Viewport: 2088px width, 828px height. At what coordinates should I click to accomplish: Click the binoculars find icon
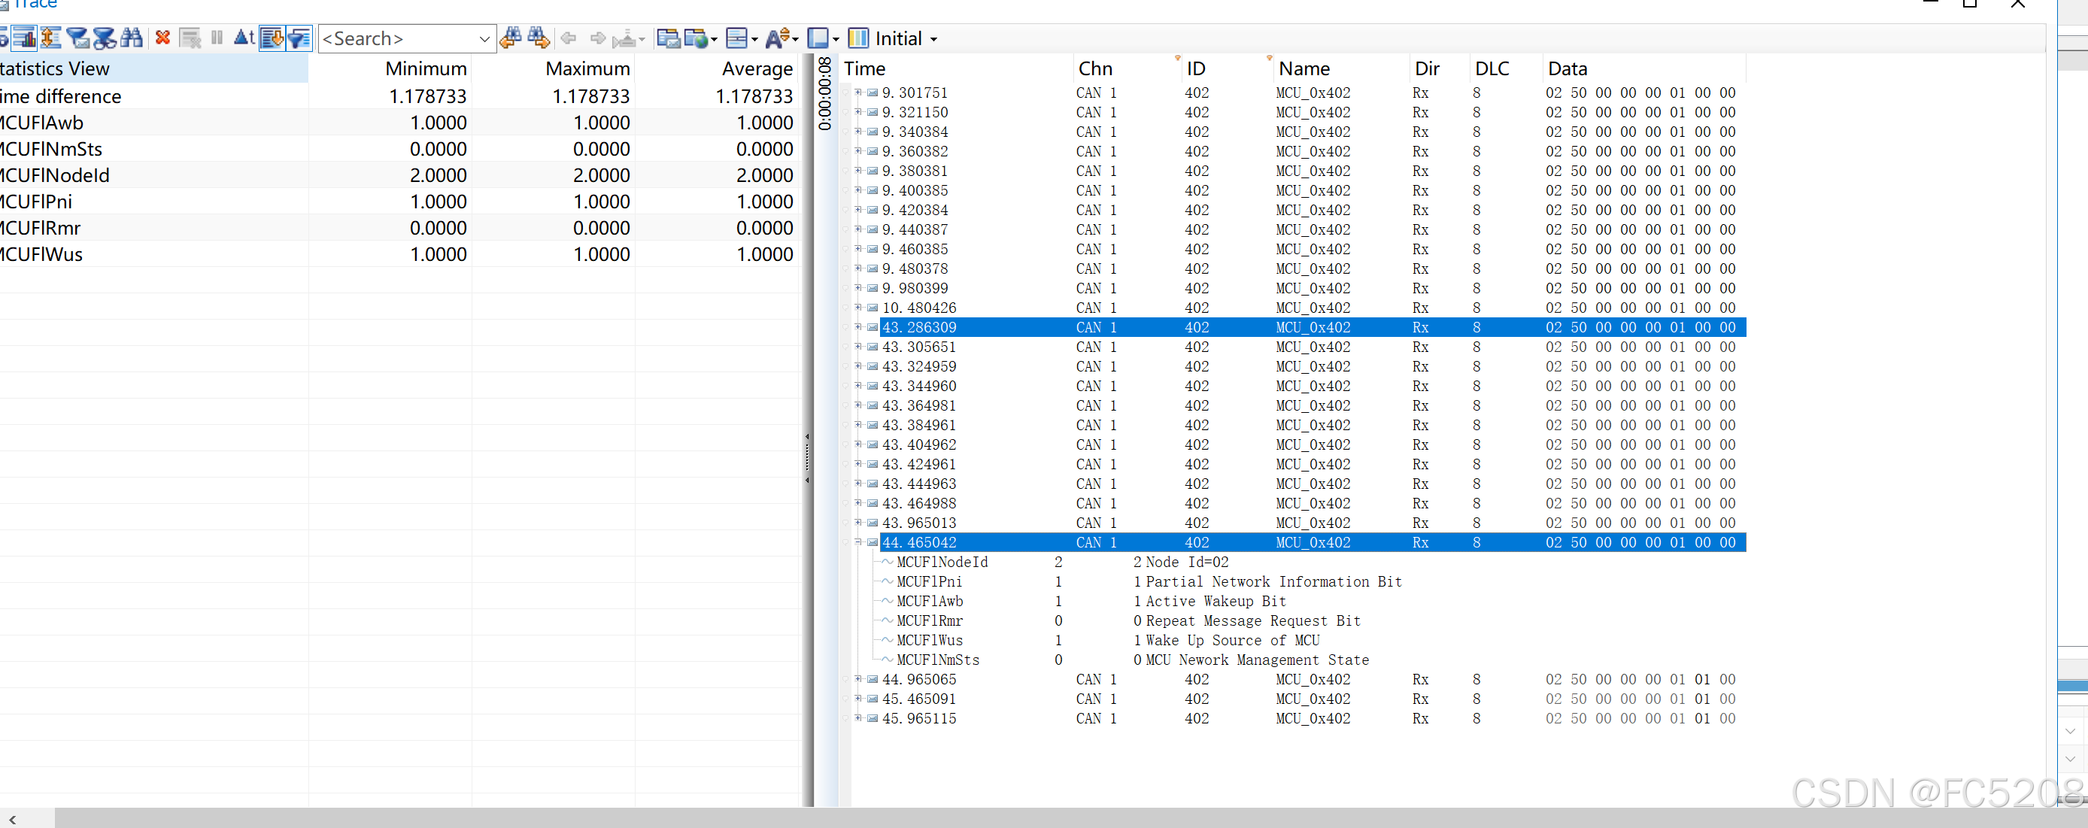[132, 38]
